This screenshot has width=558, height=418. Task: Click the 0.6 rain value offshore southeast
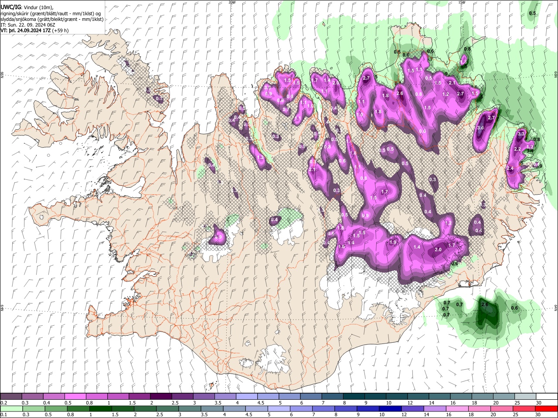pos(514,308)
